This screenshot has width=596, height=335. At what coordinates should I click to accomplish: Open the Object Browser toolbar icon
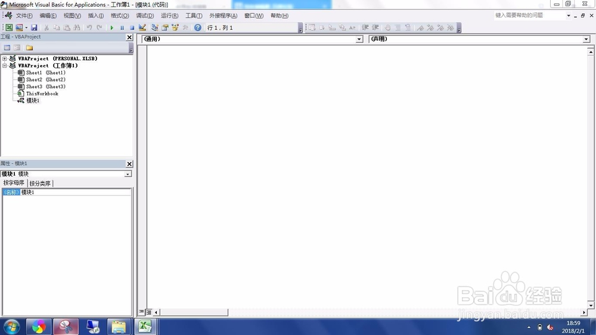tap(175, 27)
